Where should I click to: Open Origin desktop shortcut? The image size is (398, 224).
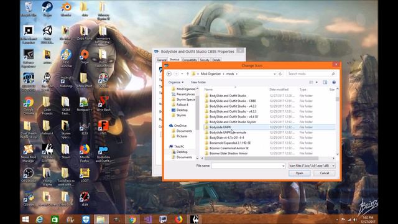(85, 57)
